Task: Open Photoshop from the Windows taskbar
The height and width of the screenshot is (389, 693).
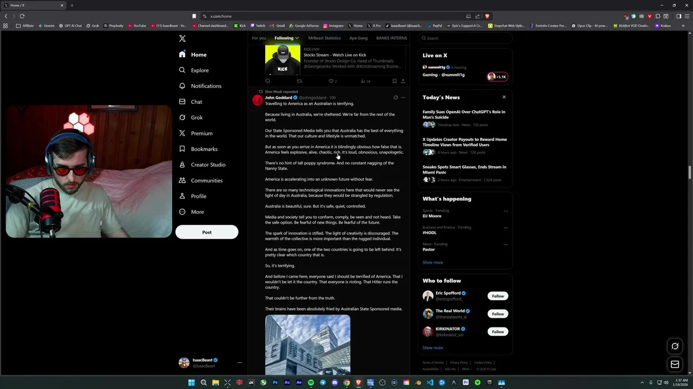Action: pyautogui.click(x=275, y=383)
